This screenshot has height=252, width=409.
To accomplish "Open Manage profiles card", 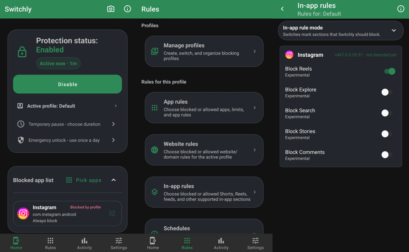I will pos(204,52).
